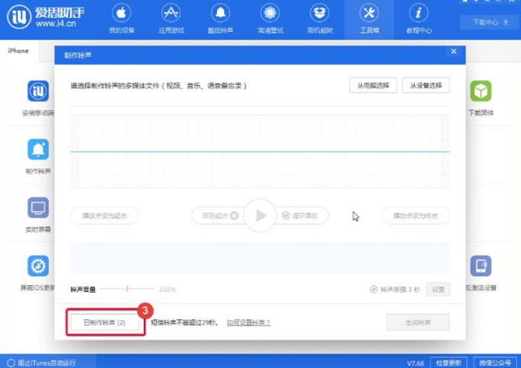Choose media file via 从电脑选择

(x=373, y=85)
